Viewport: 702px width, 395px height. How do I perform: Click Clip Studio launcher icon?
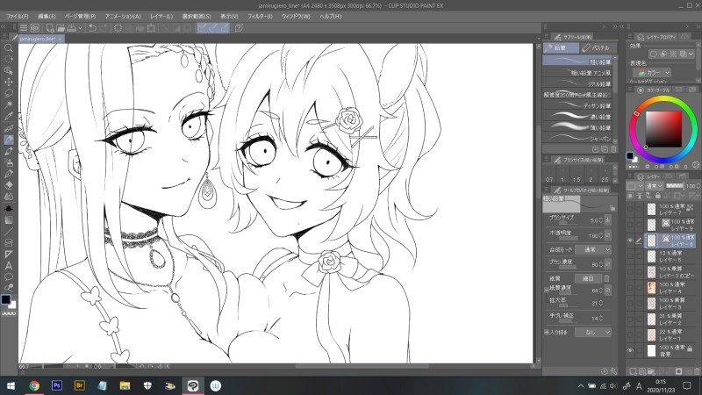click(x=35, y=28)
